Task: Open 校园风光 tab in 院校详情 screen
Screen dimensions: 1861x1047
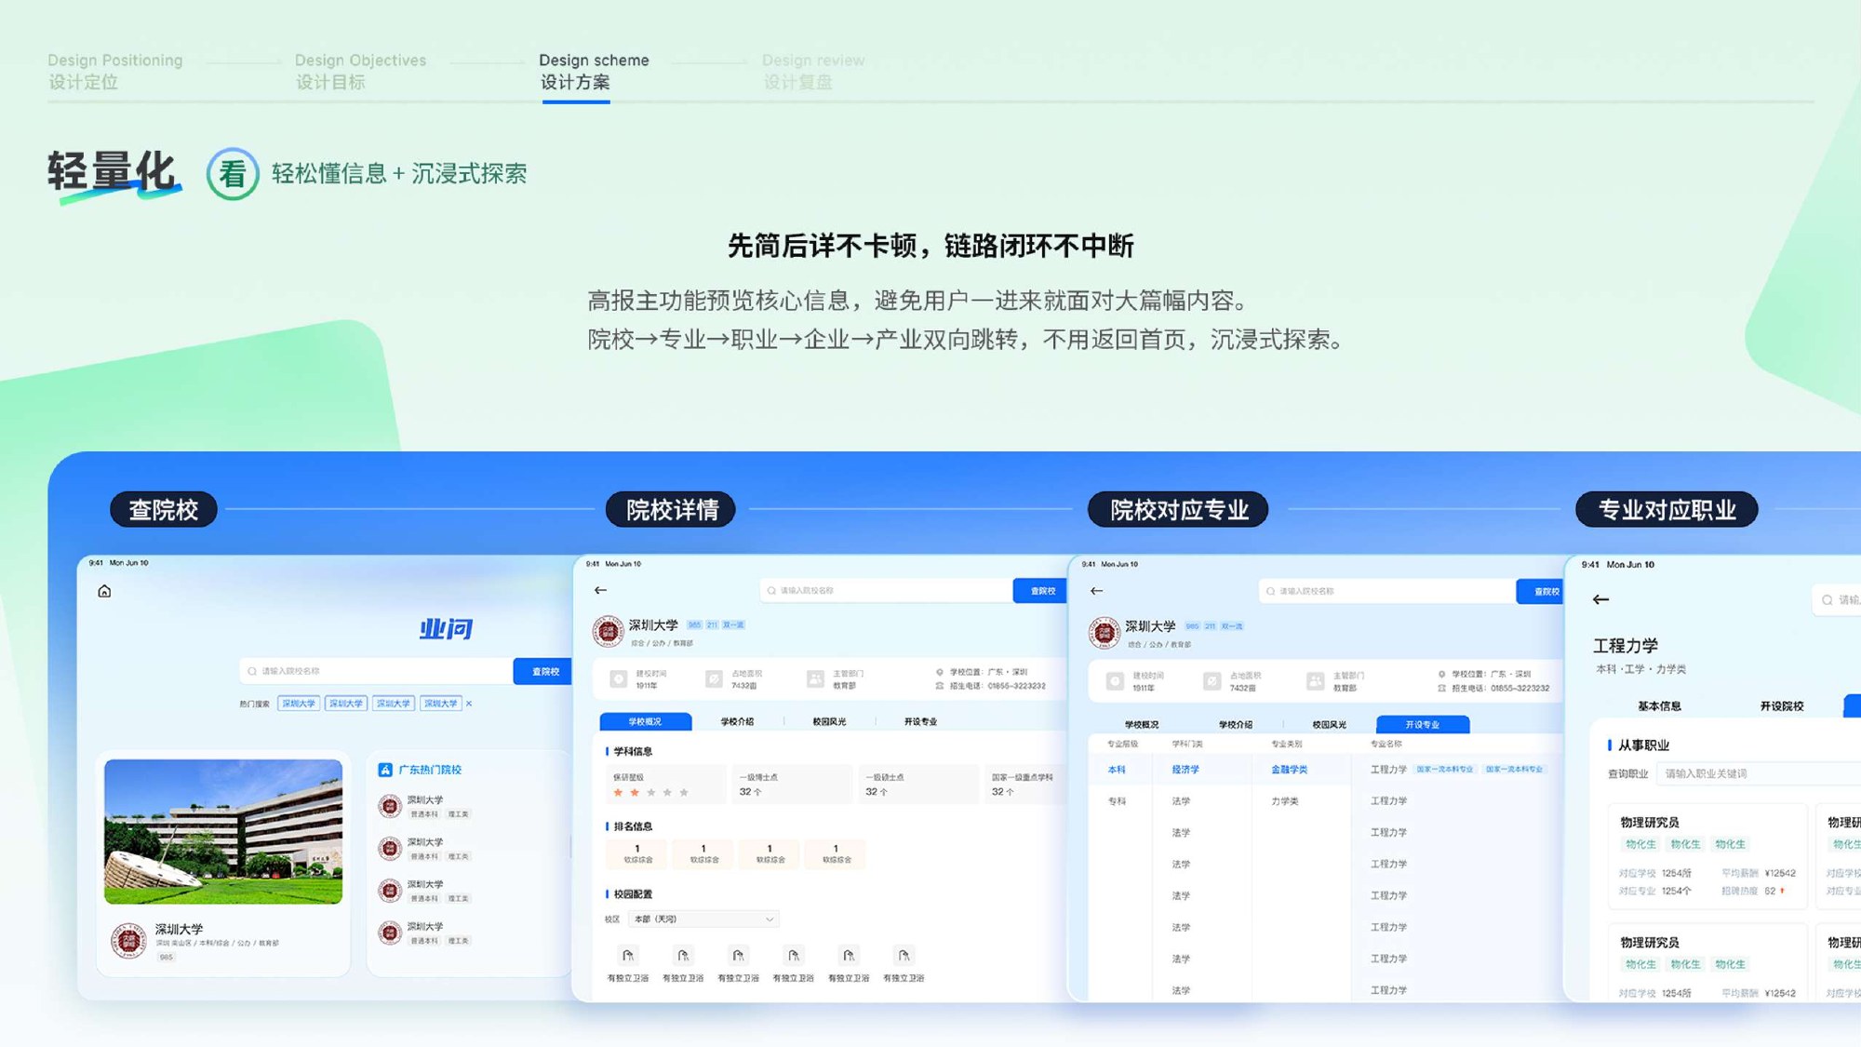Action: [829, 721]
